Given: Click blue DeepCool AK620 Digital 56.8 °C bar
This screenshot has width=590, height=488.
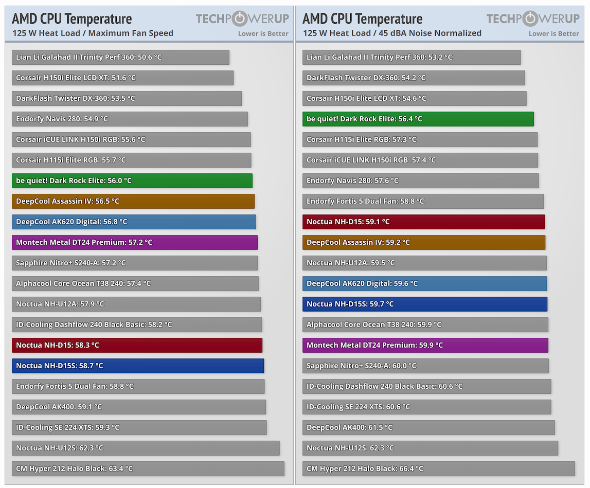Looking at the screenshot, I should 134,222.
